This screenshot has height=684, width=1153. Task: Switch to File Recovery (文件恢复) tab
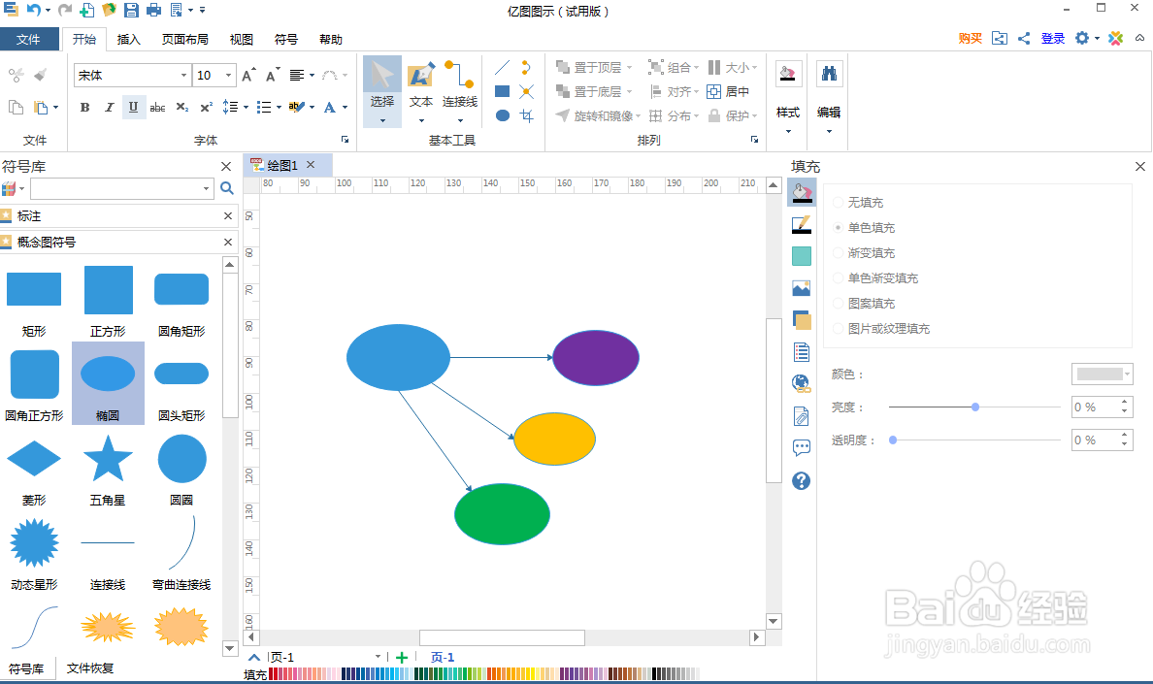89,668
